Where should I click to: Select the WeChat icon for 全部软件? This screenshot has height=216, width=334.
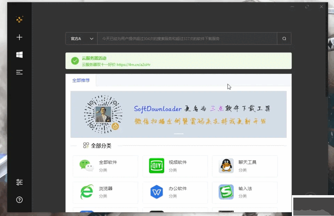pyautogui.click(x=86, y=166)
